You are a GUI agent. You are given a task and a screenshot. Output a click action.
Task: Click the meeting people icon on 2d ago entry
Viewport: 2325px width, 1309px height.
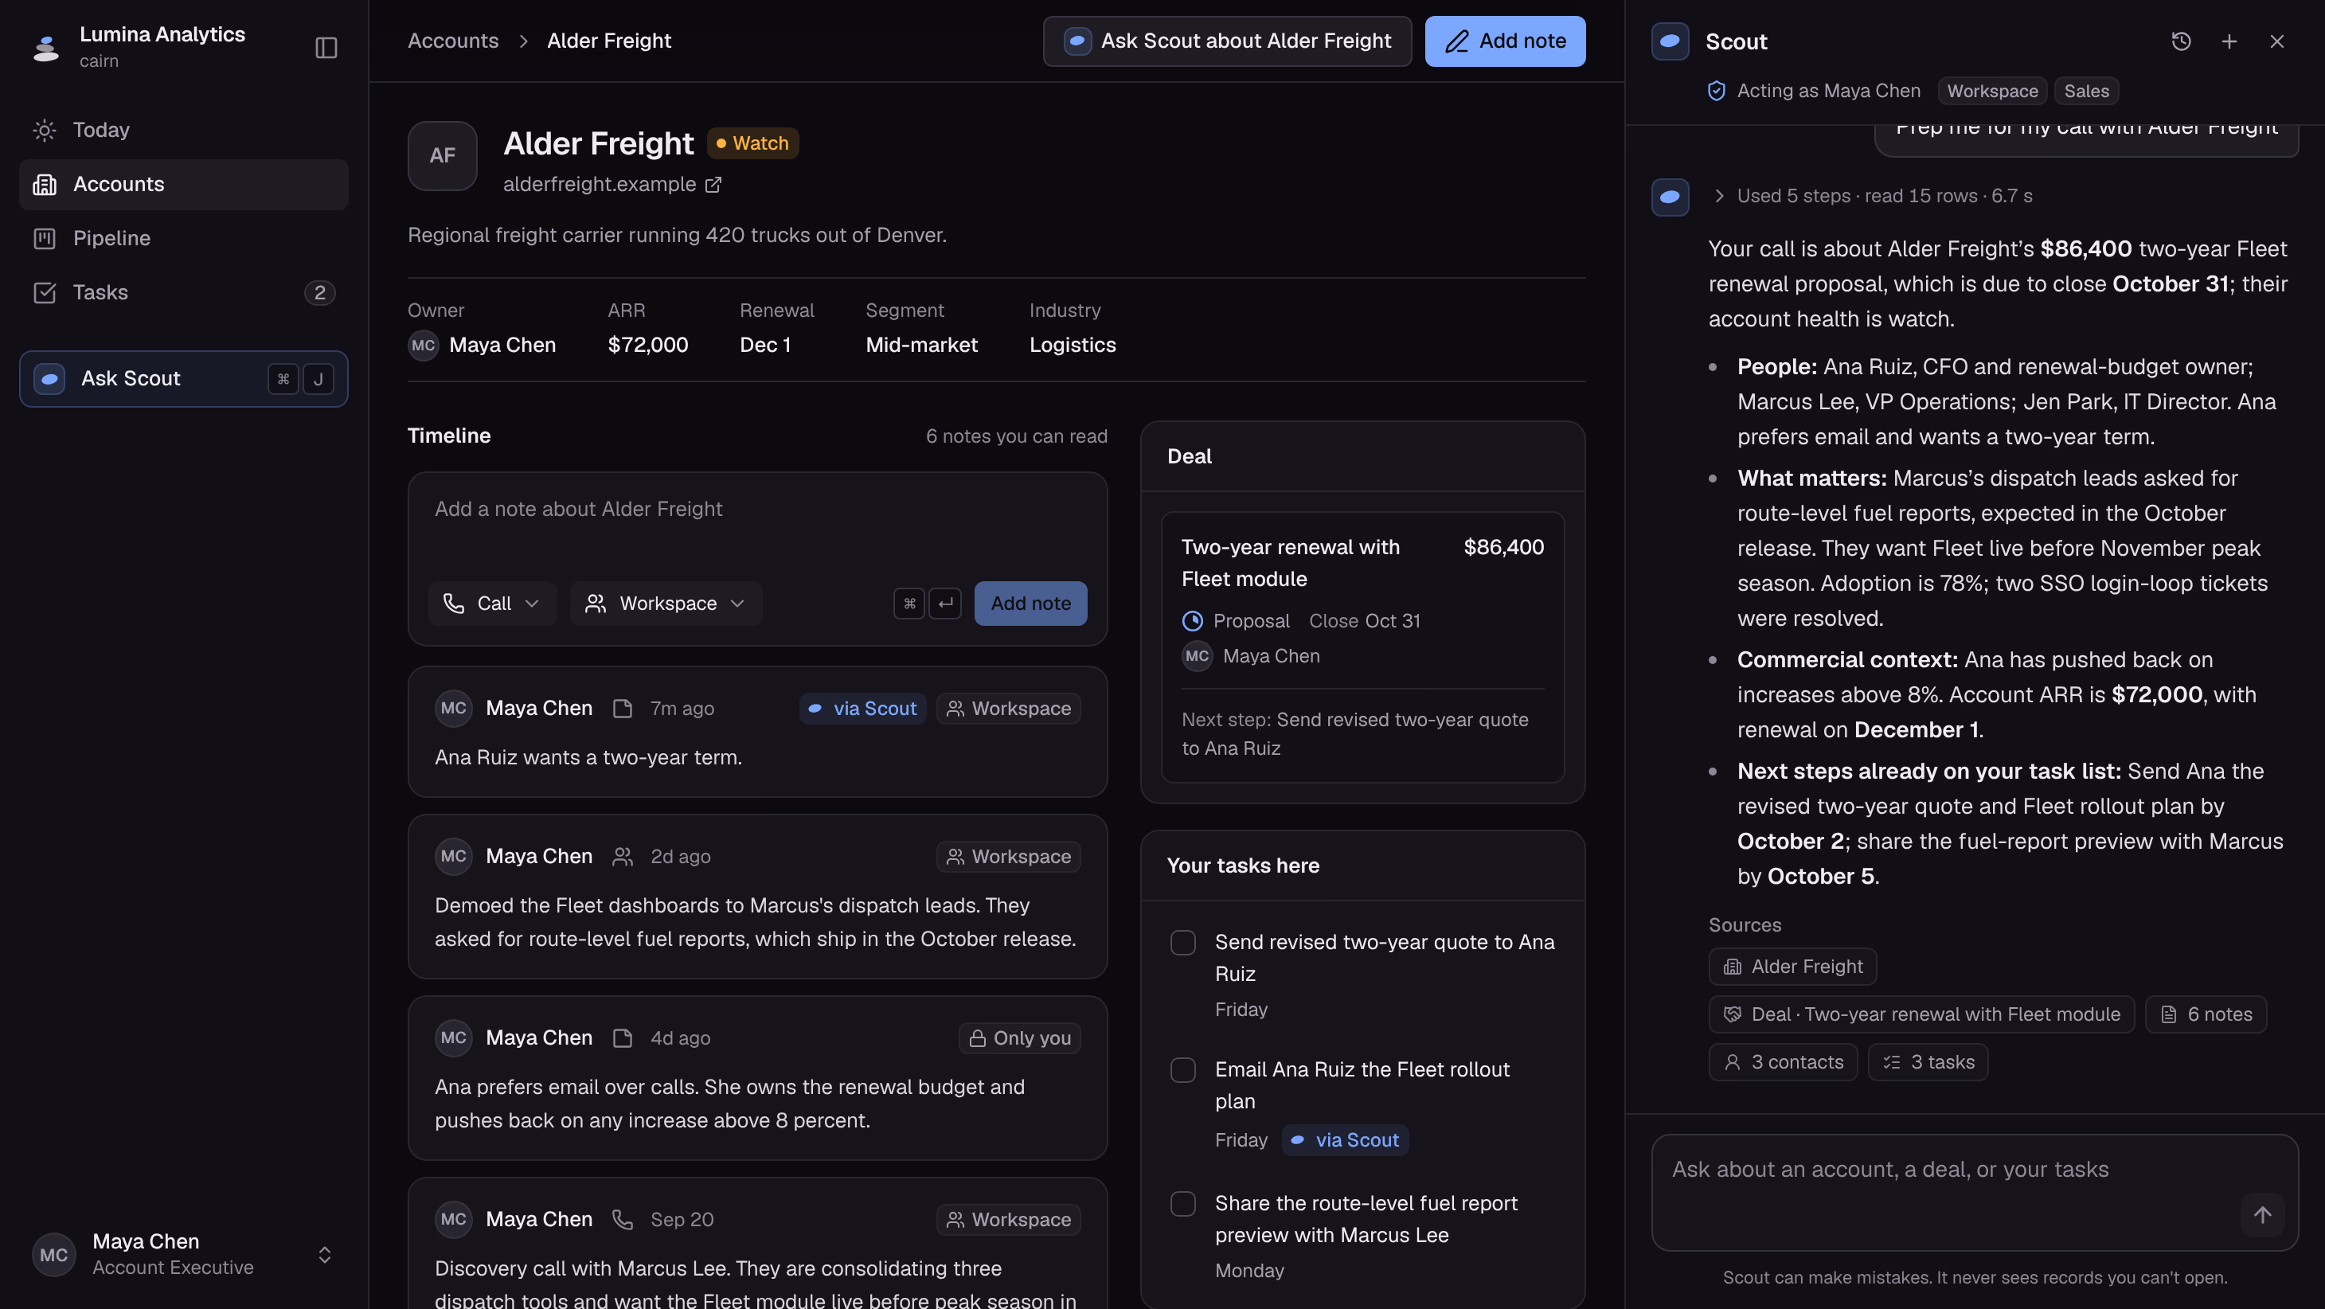coord(622,857)
